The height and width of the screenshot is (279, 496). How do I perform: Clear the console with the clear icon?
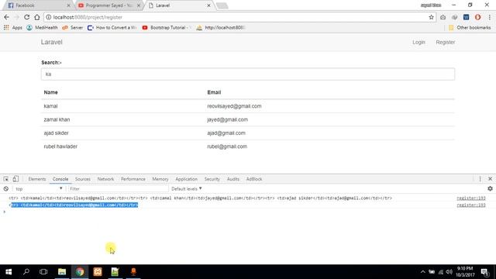pyautogui.click(x=6, y=189)
